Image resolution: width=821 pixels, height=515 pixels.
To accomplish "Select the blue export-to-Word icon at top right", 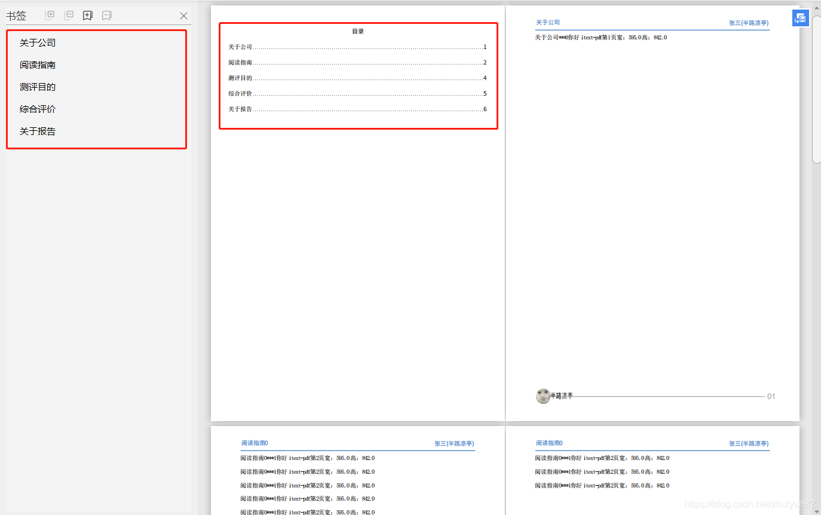I will pos(800,18).
